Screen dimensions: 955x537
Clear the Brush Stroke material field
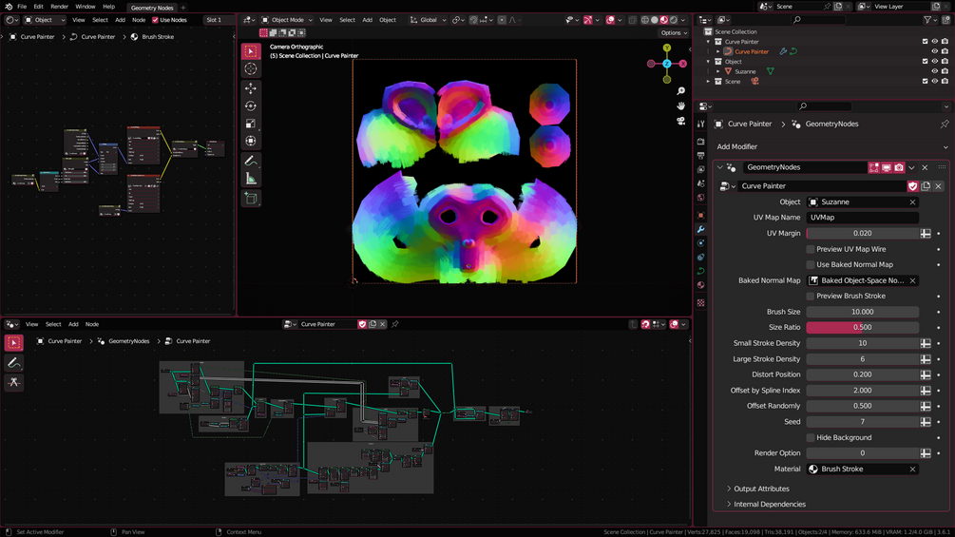point(912,470)
